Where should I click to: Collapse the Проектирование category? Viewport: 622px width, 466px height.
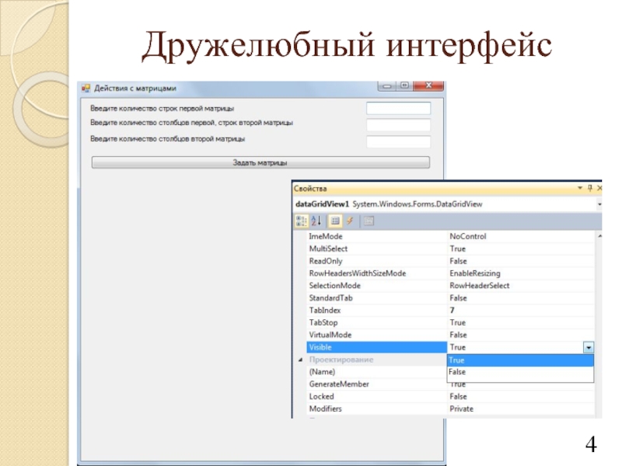(300, 360)
